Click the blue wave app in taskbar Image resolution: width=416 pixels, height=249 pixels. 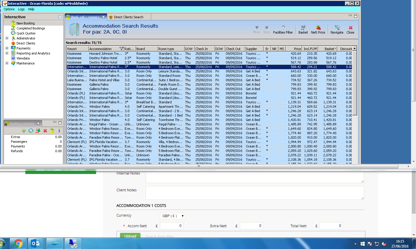[x=55, y=243]
